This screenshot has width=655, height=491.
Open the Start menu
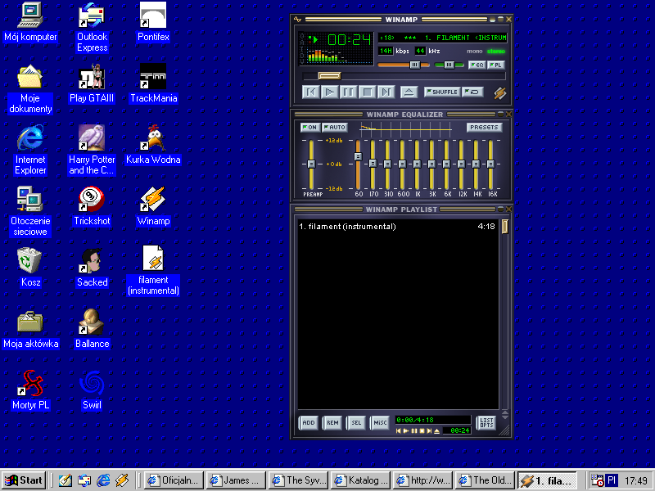click(x=24, y=480)
